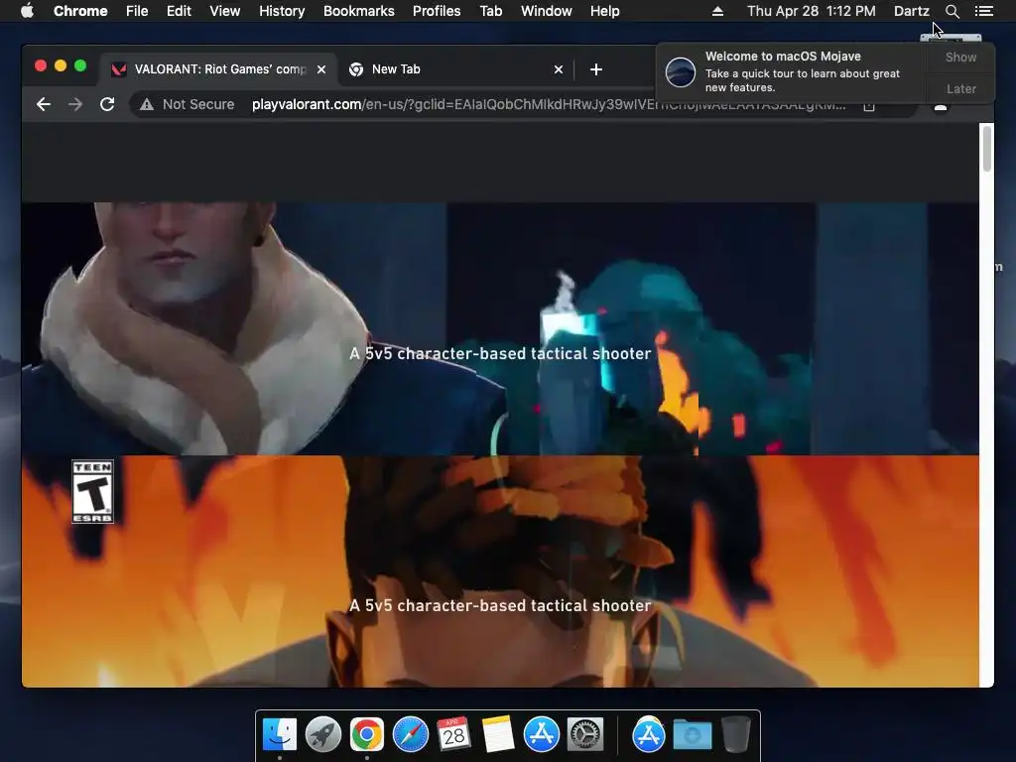Click the Dartz user name in menu bar
The width and height of the screenshot is (1016, 762).
(912, 11)
